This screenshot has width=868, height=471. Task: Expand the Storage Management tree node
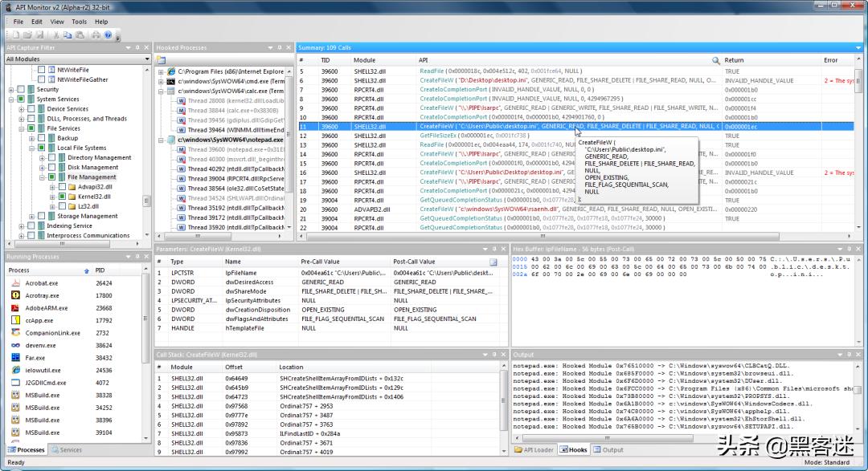point(31,216)
